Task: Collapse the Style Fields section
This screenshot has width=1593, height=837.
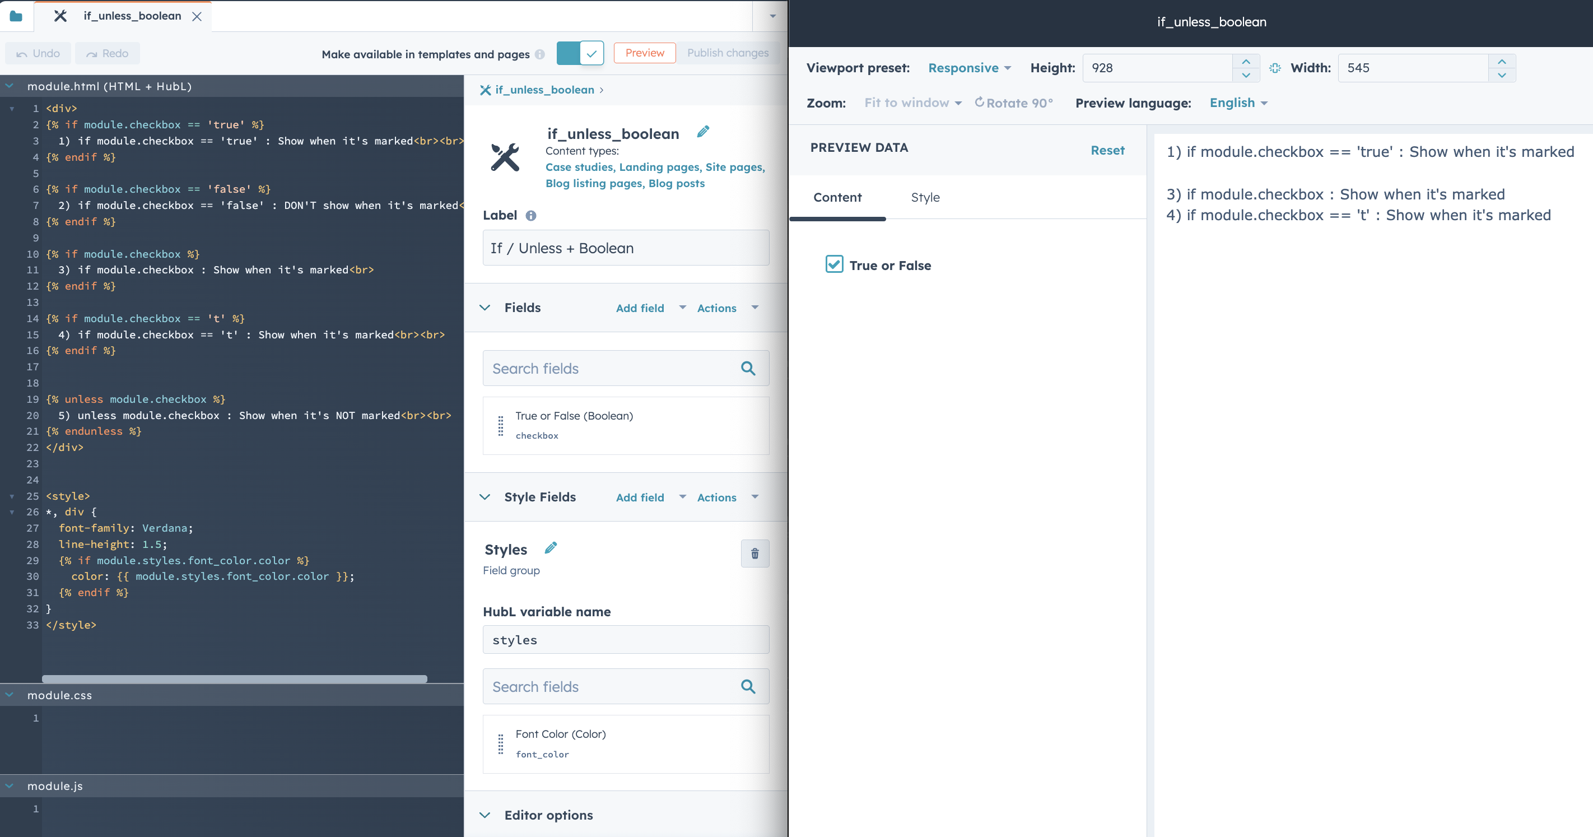Action: 485,497
